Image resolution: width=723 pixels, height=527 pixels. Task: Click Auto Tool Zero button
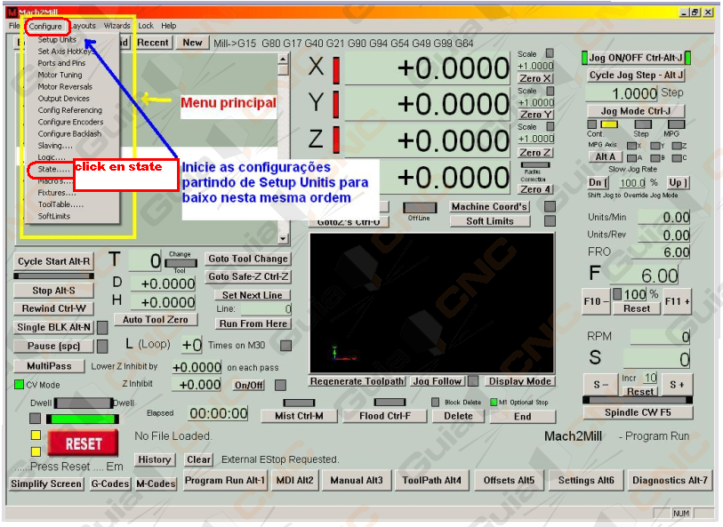(x=156, y=319)
